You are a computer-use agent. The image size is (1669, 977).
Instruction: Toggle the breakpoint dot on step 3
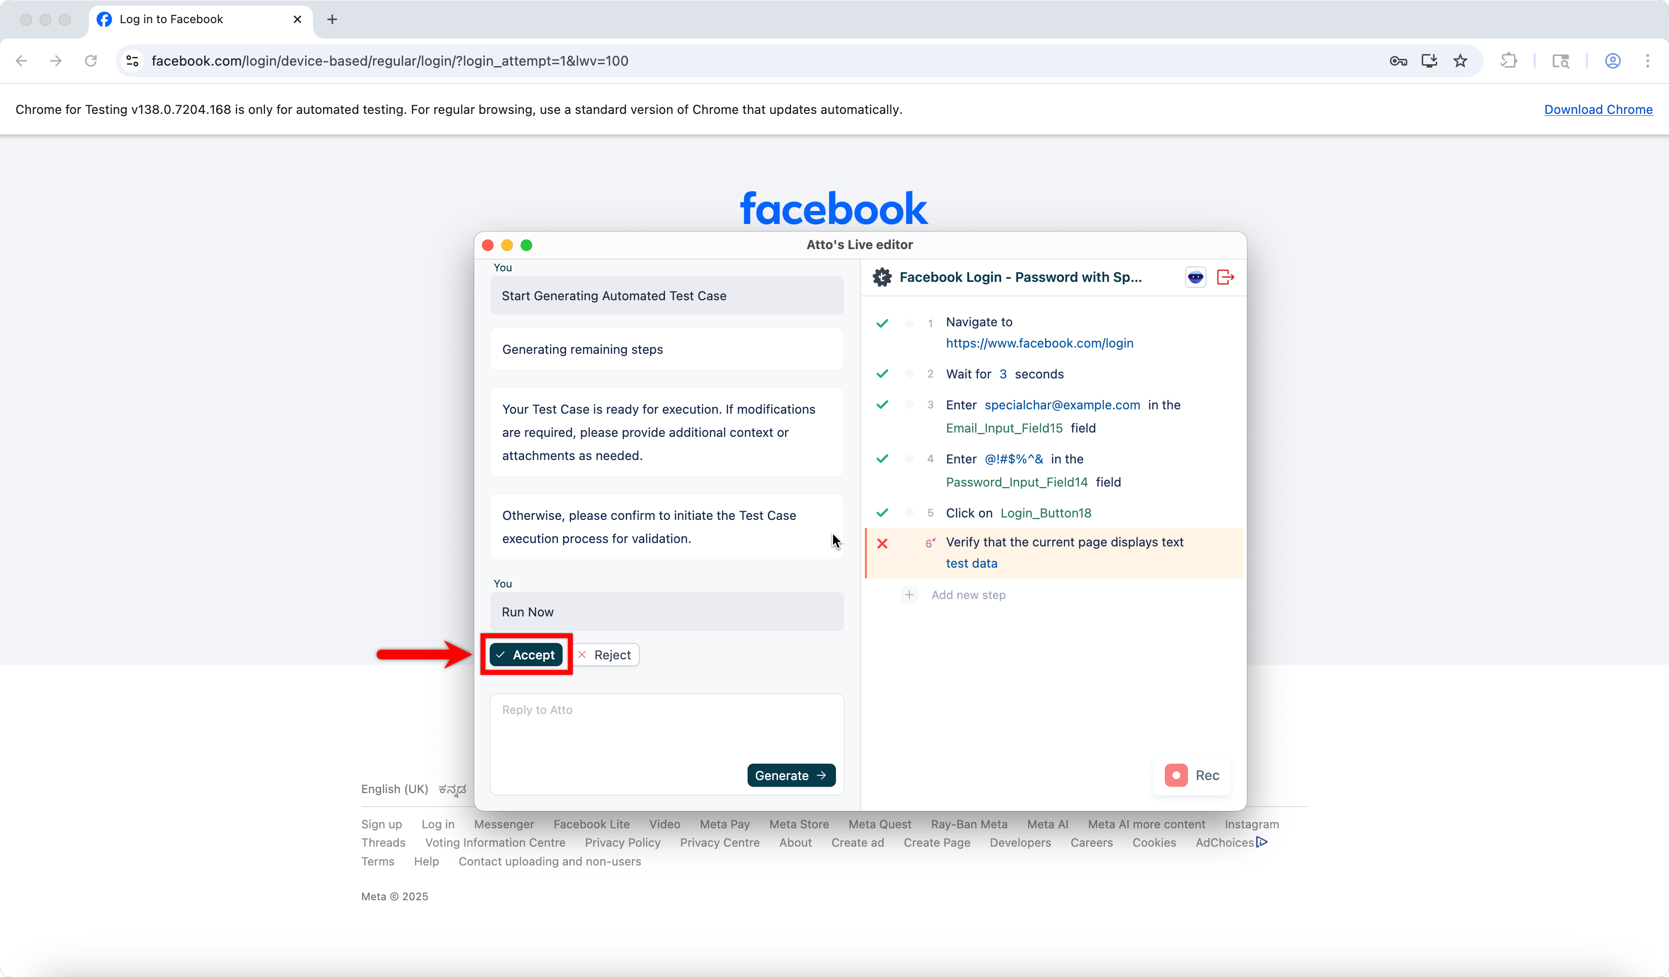[x=909, y=405]
